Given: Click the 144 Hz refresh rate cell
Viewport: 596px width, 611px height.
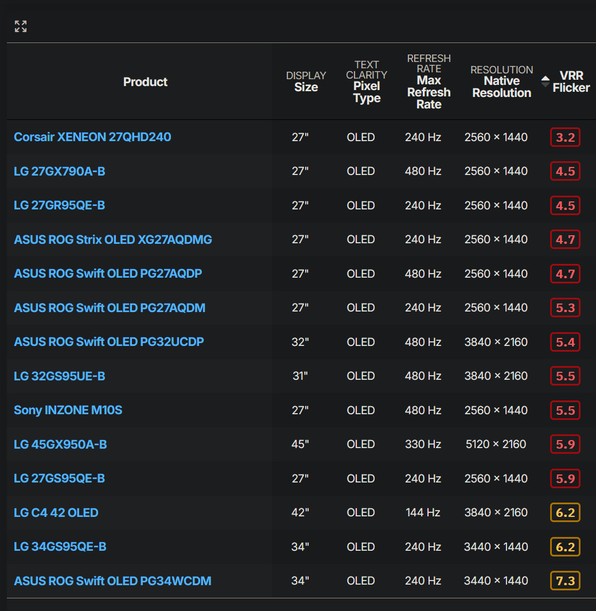Looking at the screenshot, I should [423, 512].
